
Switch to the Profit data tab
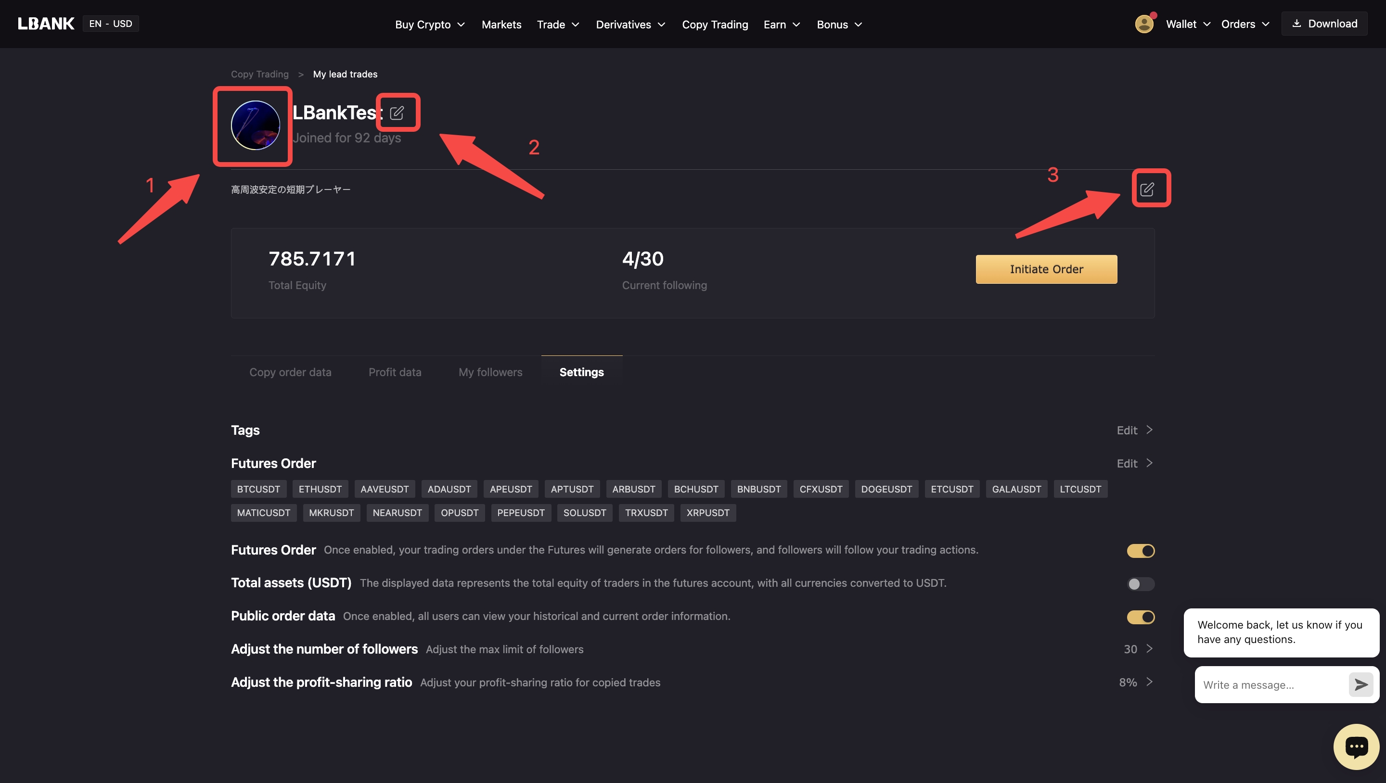(x=395, y=372)
